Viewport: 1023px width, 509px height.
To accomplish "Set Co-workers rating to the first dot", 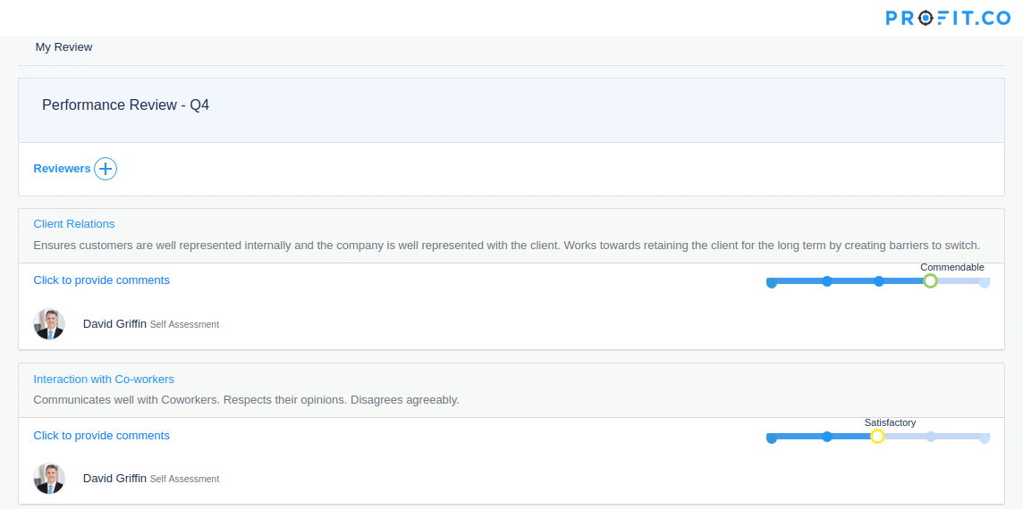I will point(772,438).
